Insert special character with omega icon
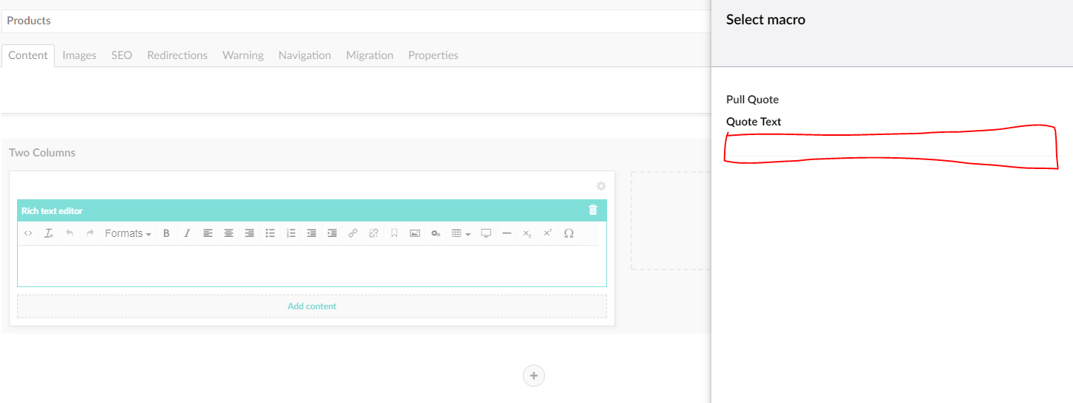 point(569,233)
